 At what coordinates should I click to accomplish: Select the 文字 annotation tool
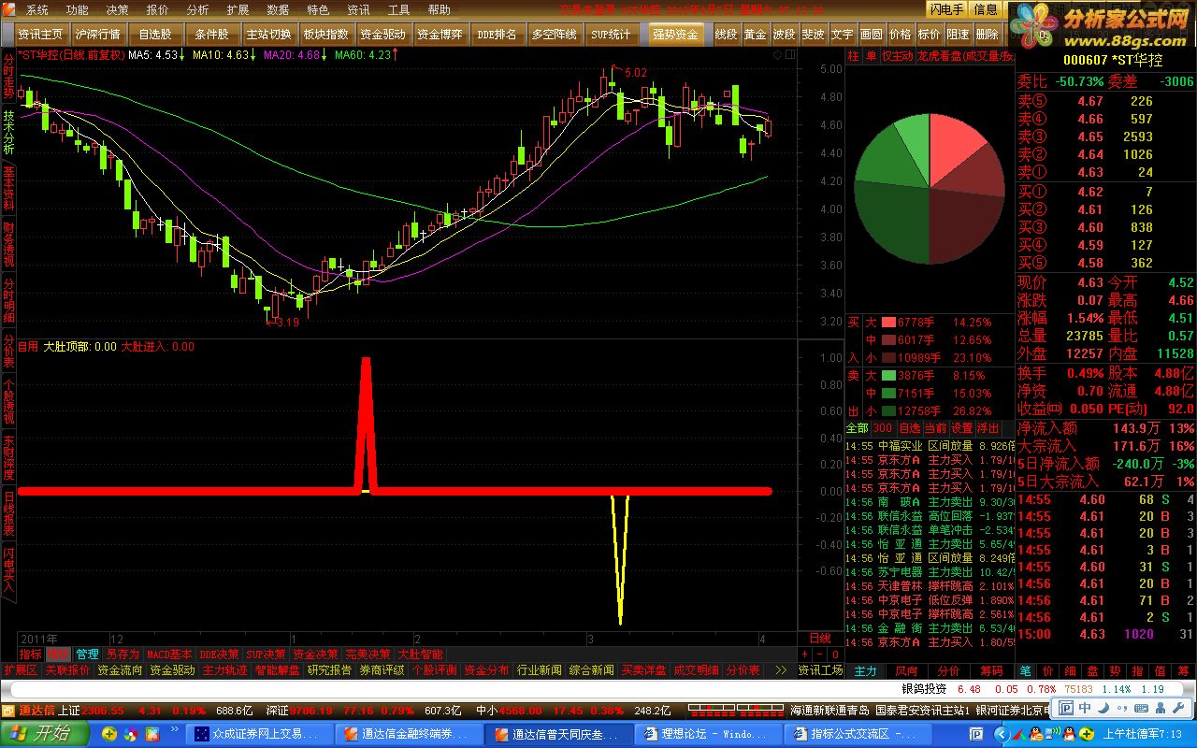[843, 35]
